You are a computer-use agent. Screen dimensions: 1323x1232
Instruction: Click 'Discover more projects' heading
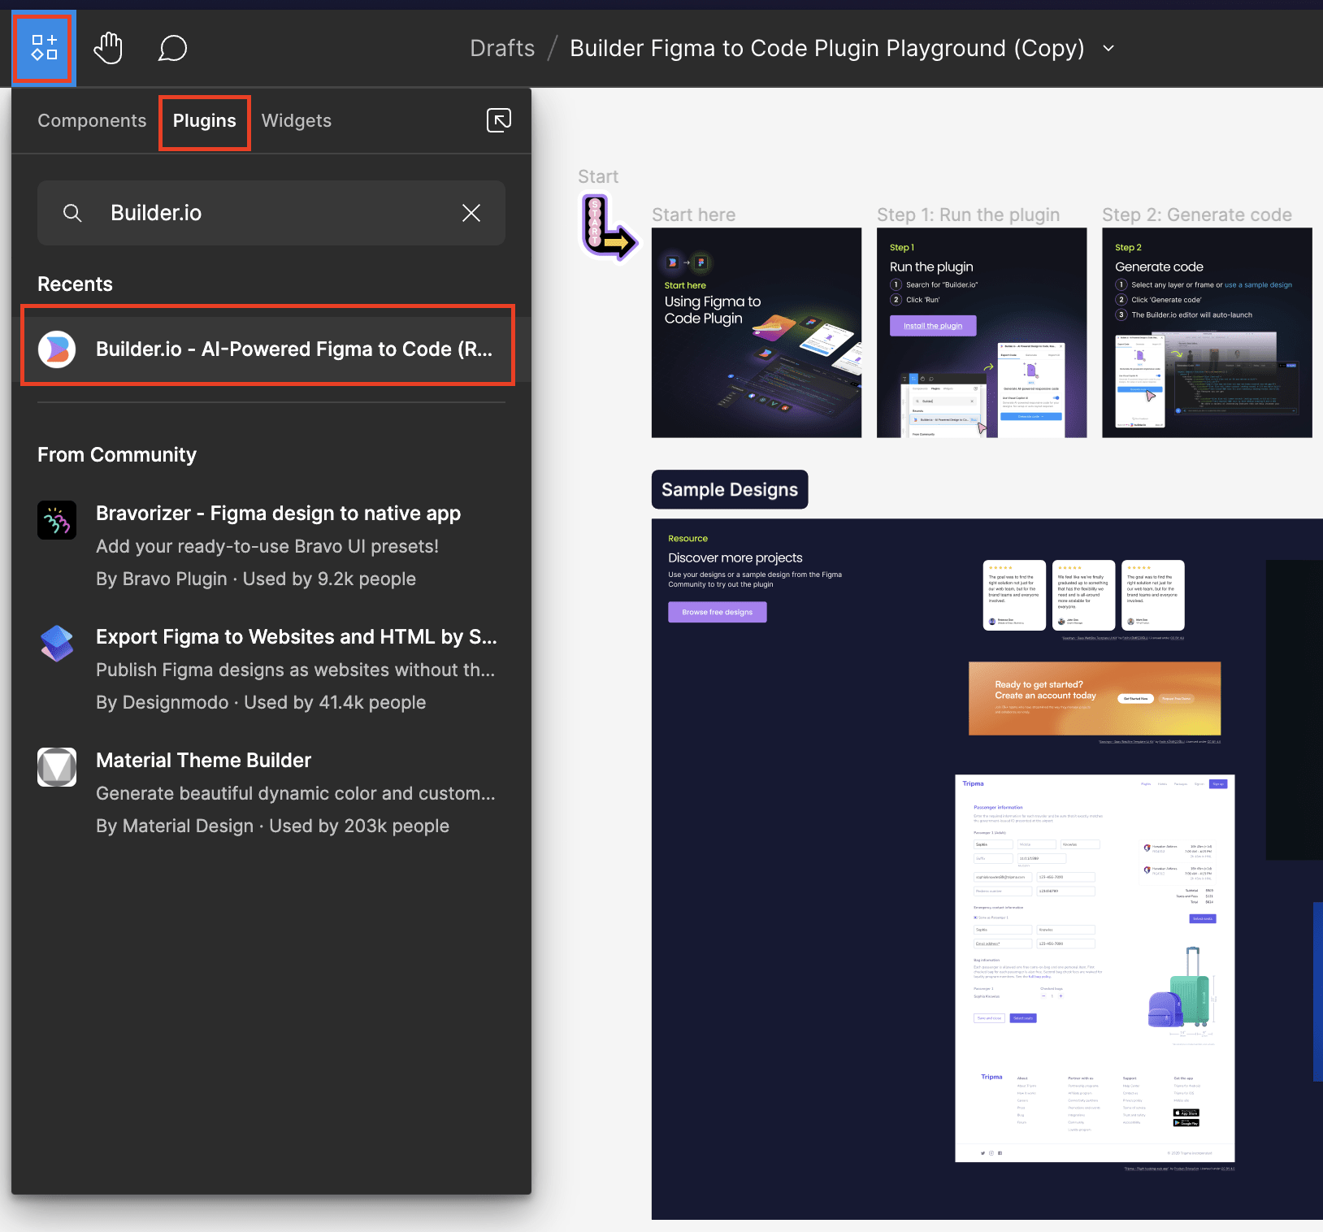click(735, 557)
